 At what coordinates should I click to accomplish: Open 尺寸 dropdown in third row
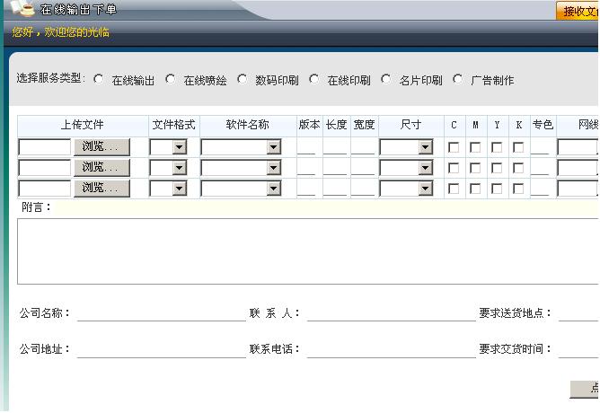406,189
